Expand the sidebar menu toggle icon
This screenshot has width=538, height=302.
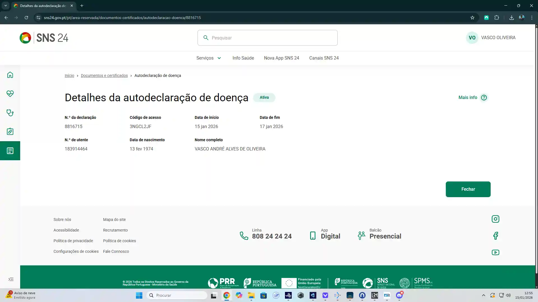point(11,279)
